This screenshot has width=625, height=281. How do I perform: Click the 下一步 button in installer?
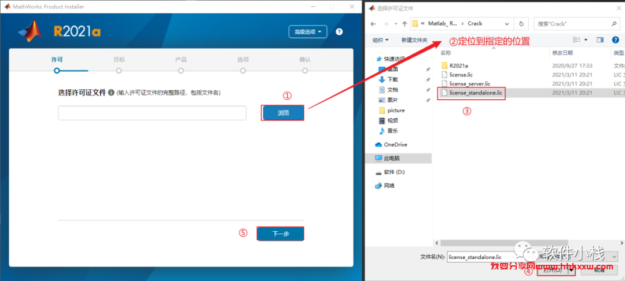(280, 234)
